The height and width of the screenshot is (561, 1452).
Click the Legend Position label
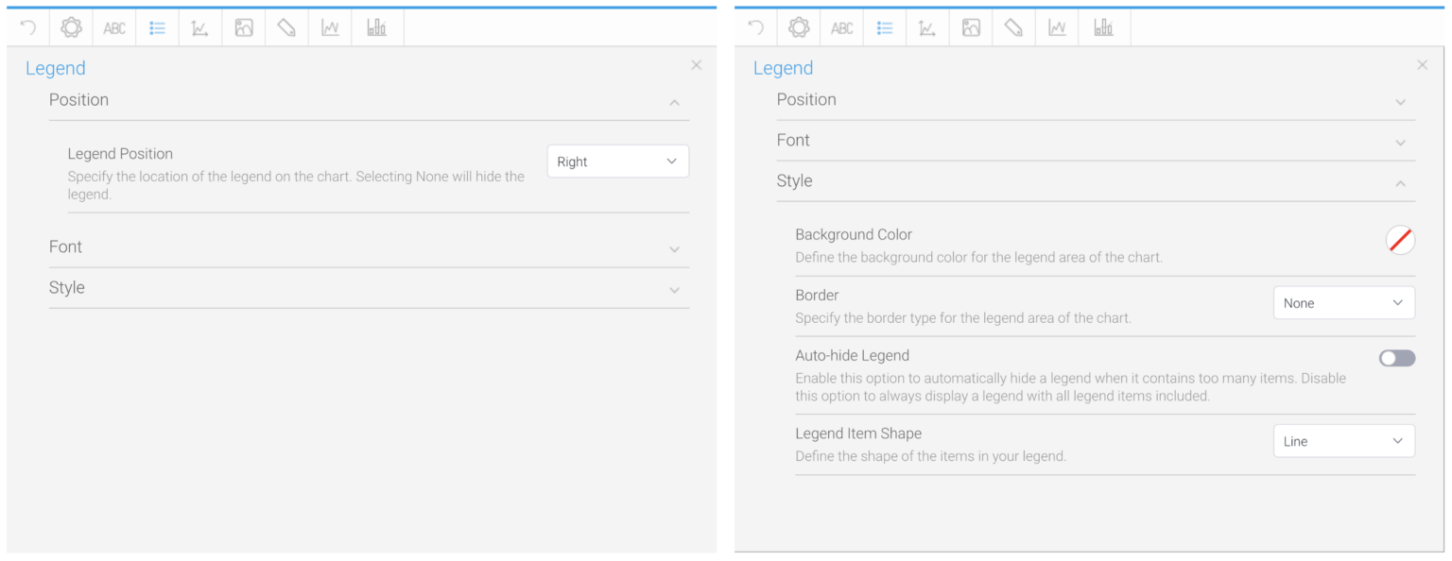[120, 153]
